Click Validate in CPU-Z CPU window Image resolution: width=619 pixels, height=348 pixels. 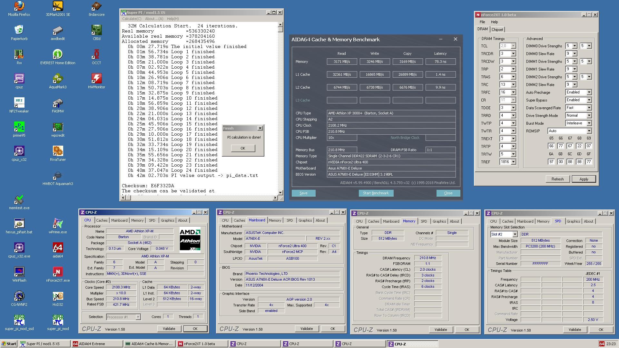tap(169, 329)
